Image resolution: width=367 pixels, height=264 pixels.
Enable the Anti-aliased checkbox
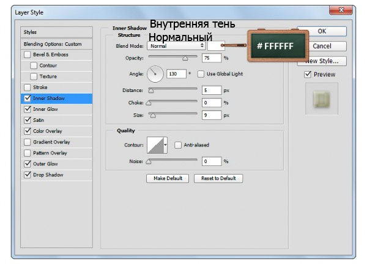[177, 145]
